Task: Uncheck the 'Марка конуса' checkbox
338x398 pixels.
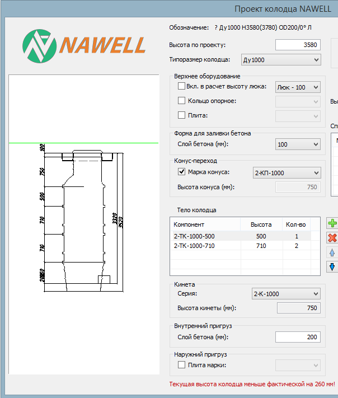Action: click(181, 172)
